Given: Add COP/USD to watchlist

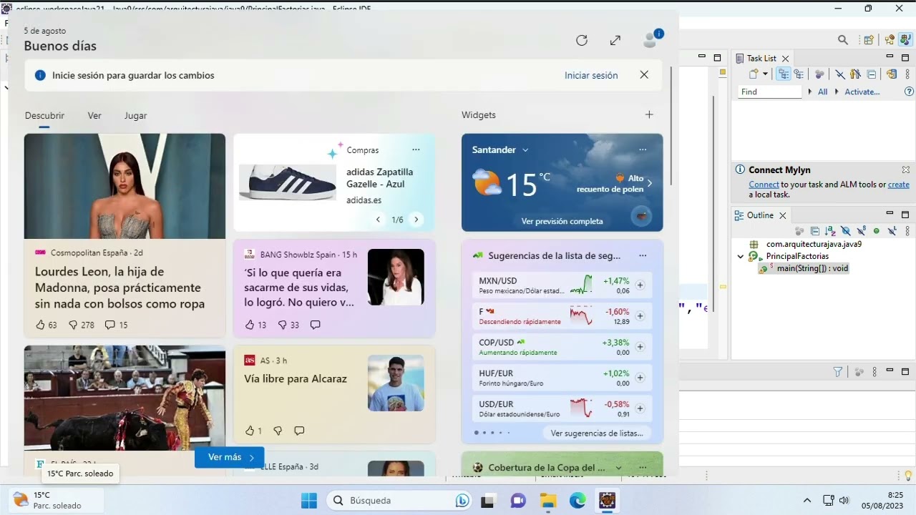Looking at the screenshot, I should 640,347.
